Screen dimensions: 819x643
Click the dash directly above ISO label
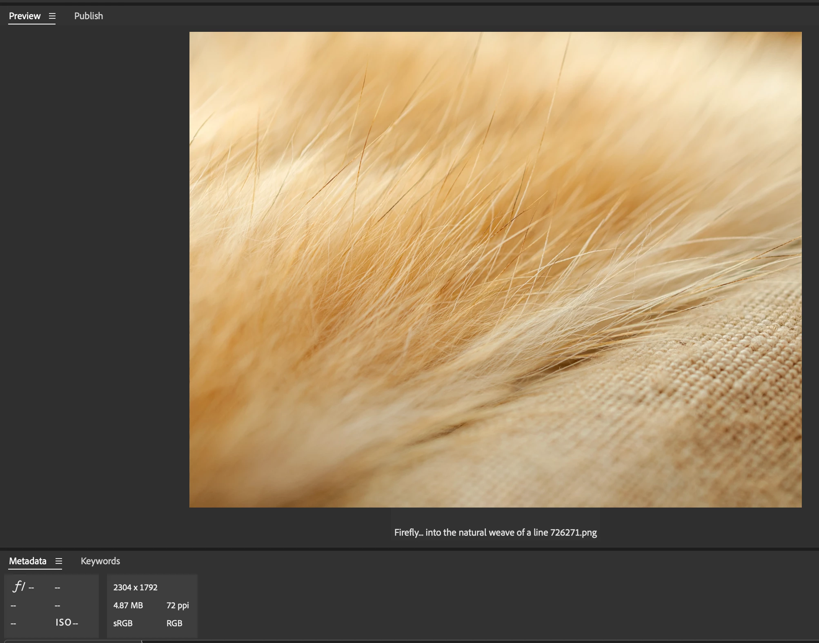click(x=57, y=606)
